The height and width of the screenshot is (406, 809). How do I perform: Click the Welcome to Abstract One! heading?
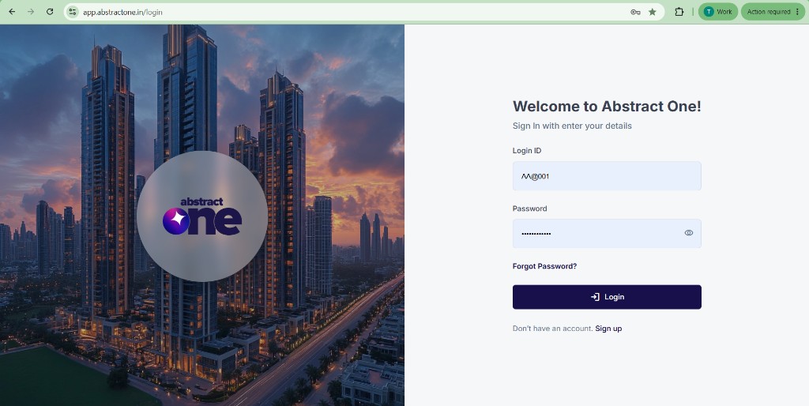pos(607,107)
